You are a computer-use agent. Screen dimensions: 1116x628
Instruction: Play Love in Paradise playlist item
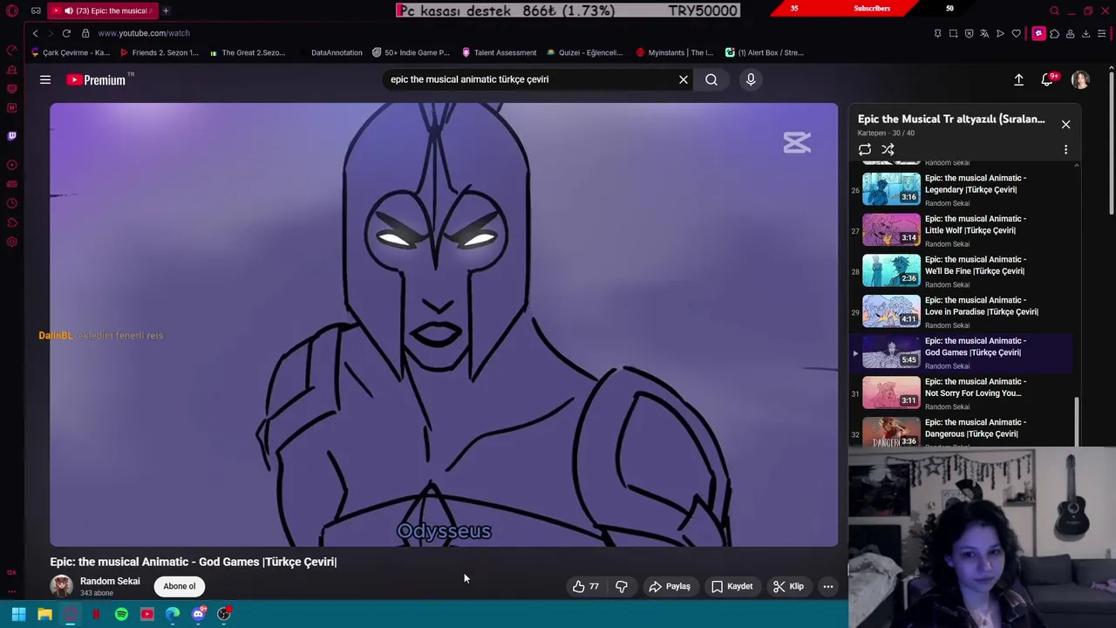[963, 311]
